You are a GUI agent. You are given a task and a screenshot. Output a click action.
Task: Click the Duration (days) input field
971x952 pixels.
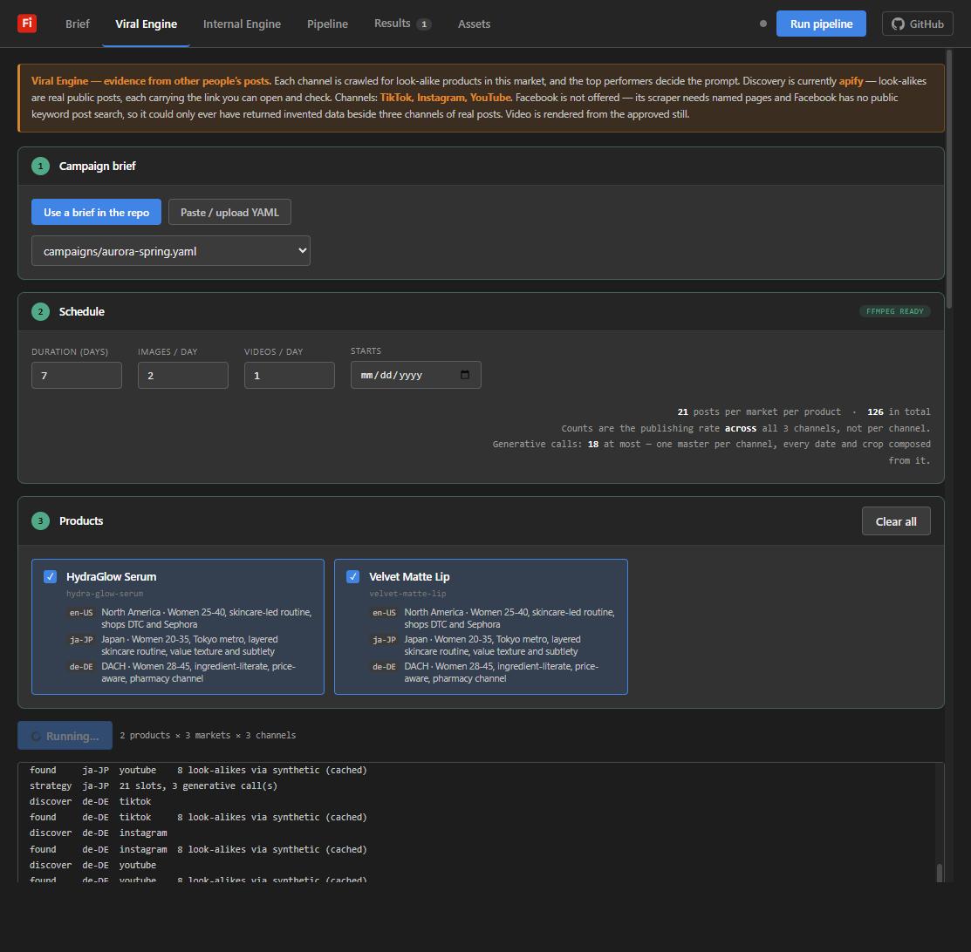pos(77,375)
